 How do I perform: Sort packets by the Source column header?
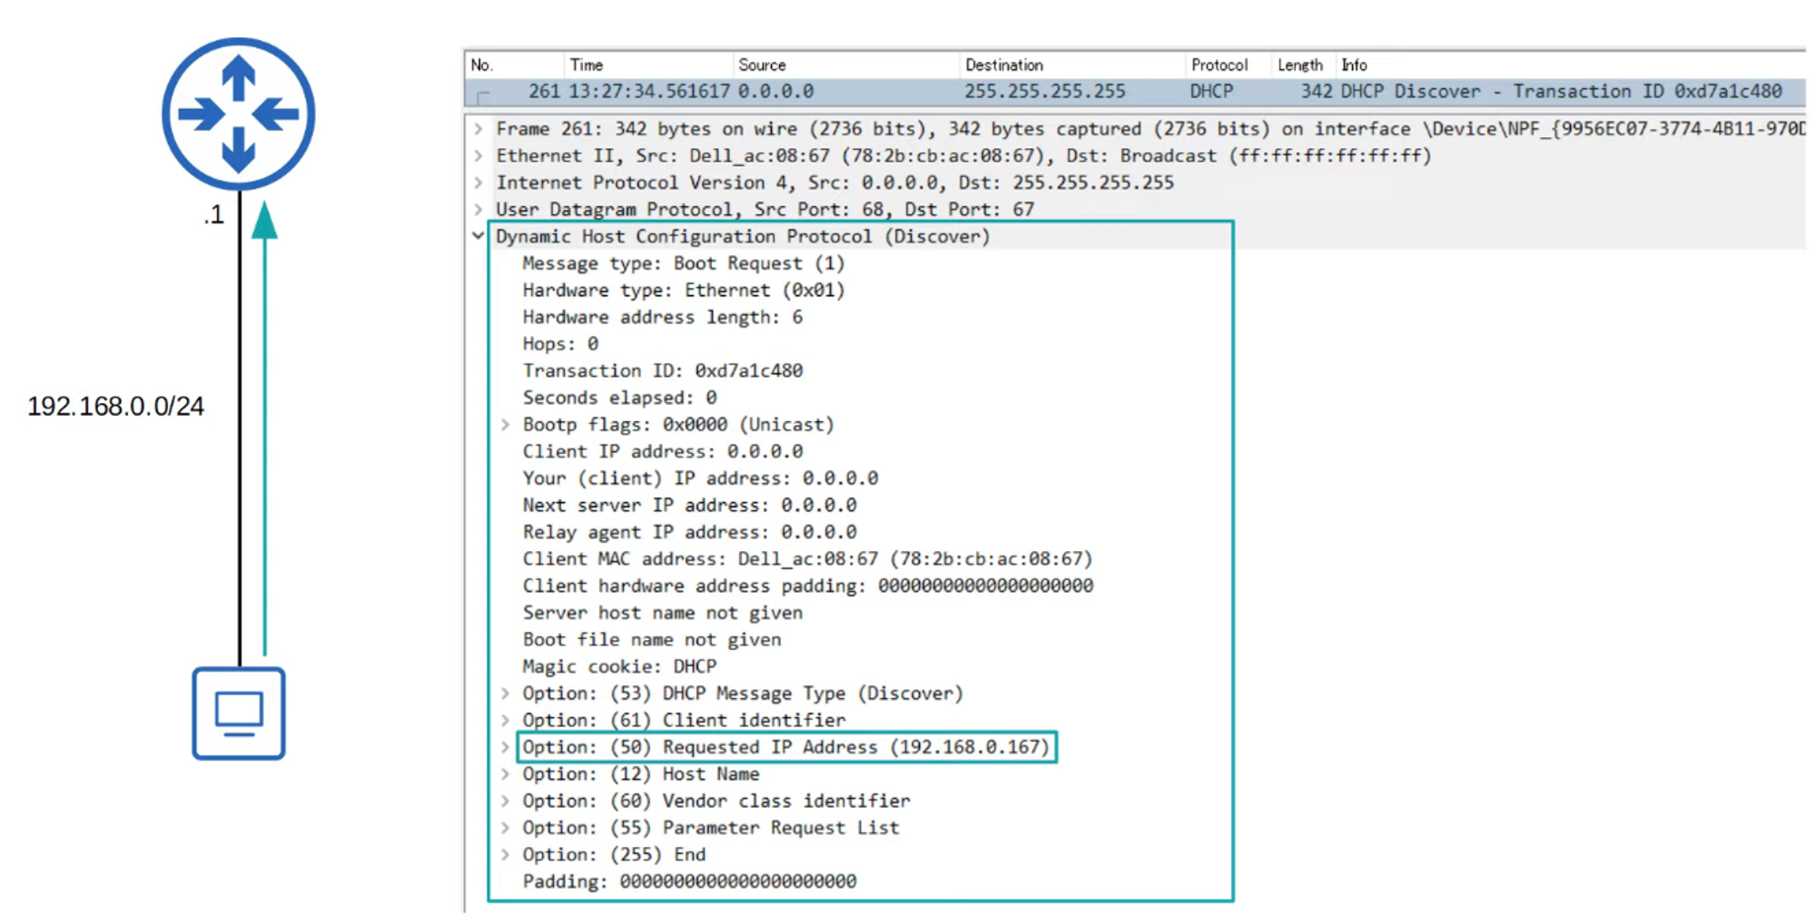point(762,65)
